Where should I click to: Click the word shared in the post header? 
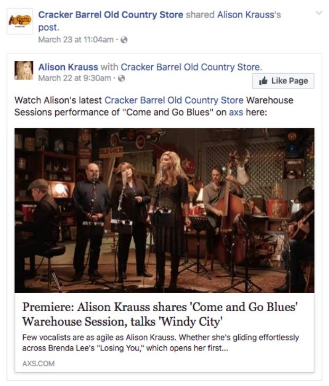pyautogui.click(x=200, y=15)
